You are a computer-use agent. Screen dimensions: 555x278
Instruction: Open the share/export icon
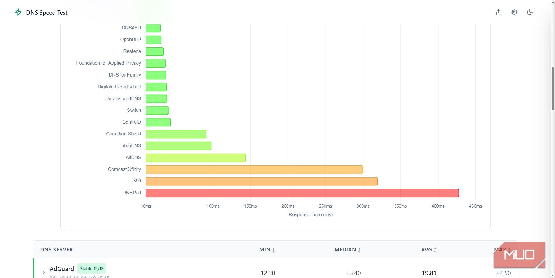click(499, 12)
